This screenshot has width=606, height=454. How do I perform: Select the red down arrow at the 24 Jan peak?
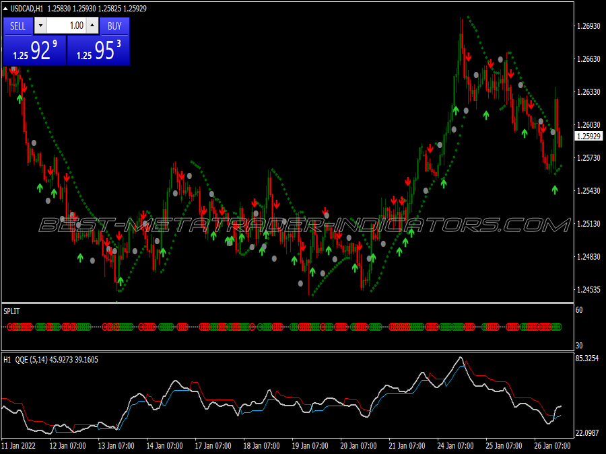[x=469, y=57]
